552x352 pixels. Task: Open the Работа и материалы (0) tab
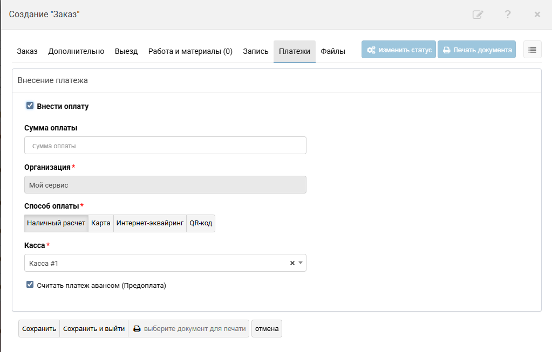point(190,52)
